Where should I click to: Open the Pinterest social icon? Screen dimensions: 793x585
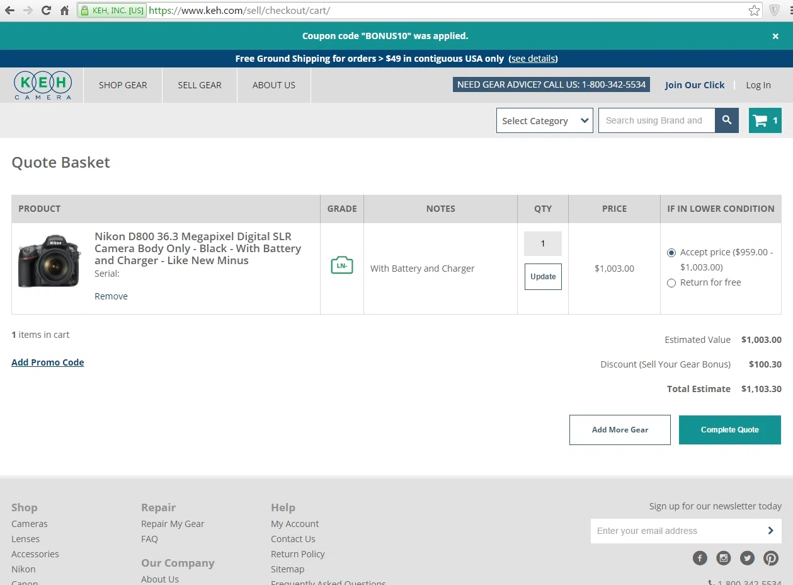(x=771, y=558)
